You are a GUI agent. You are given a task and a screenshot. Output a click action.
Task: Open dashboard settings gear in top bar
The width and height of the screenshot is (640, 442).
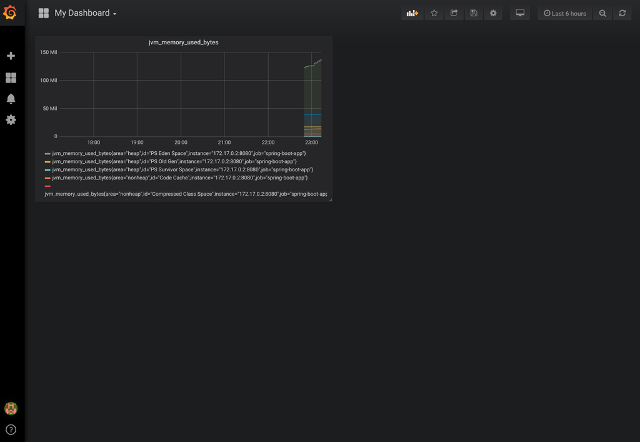(493, 13)
